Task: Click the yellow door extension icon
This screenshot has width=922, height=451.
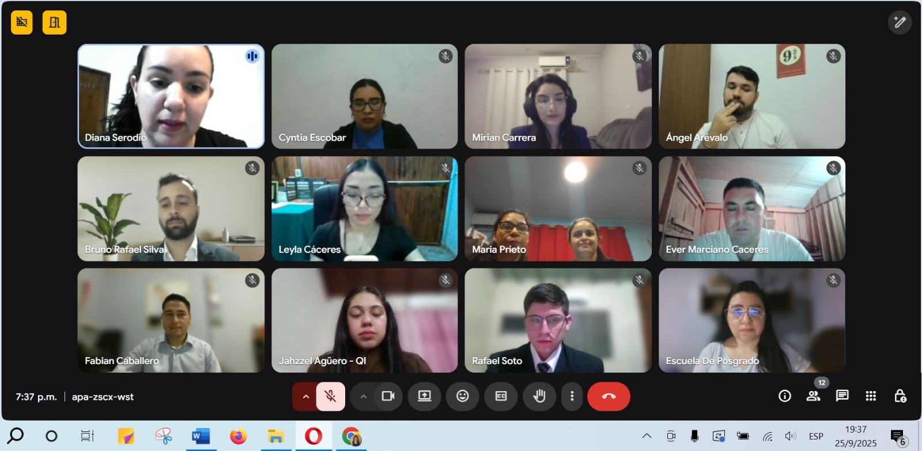Action: [x=54, y=22]
